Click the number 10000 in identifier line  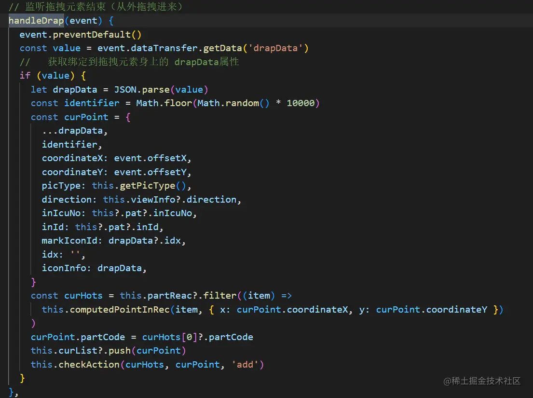tap(301, 103)
